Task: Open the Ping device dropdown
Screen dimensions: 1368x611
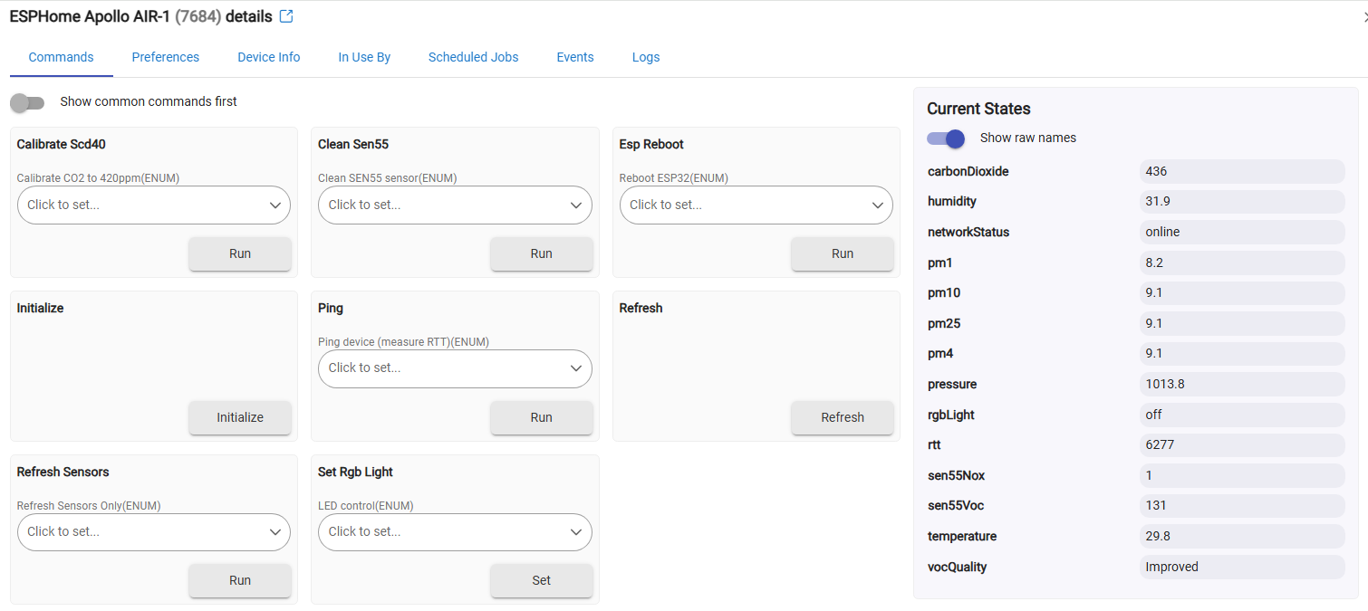Action: [455, 368]
